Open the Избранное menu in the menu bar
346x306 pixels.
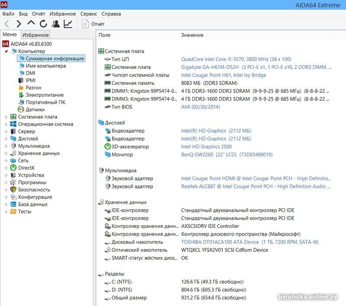coord(63,14)
